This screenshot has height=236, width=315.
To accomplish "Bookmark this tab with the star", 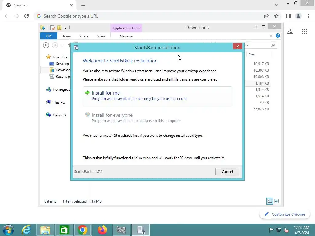I will [x=276, y=16].
